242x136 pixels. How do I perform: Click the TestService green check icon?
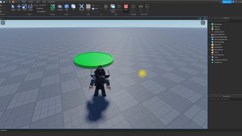pos(213,62)
